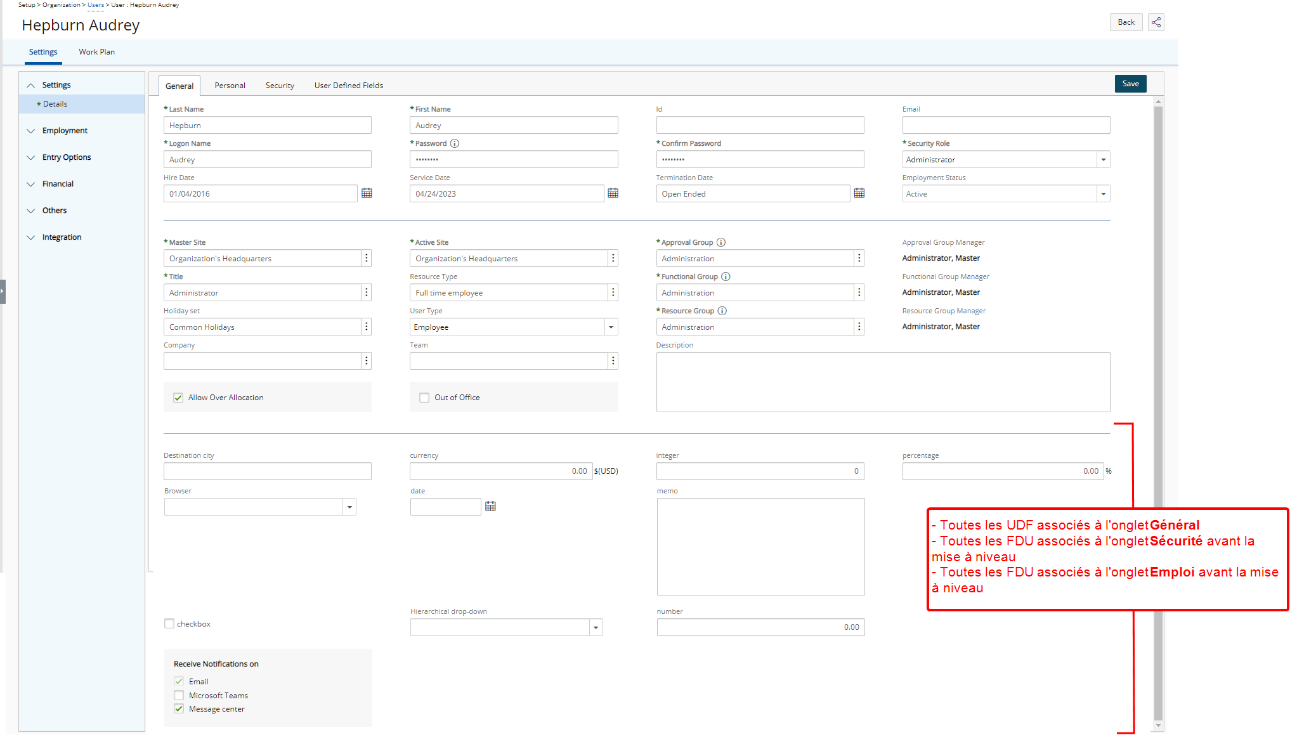
Task: Open the Termination Date calendar picker
Action: point(859,193)
